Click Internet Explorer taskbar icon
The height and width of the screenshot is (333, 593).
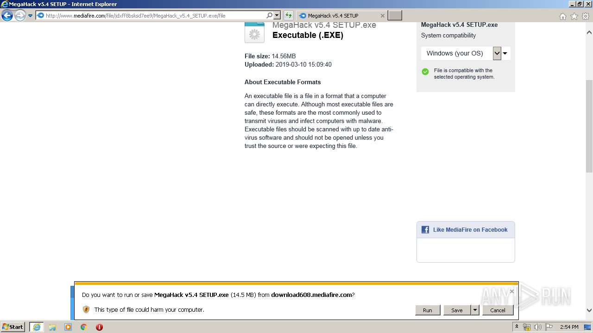tap(36, 327)
